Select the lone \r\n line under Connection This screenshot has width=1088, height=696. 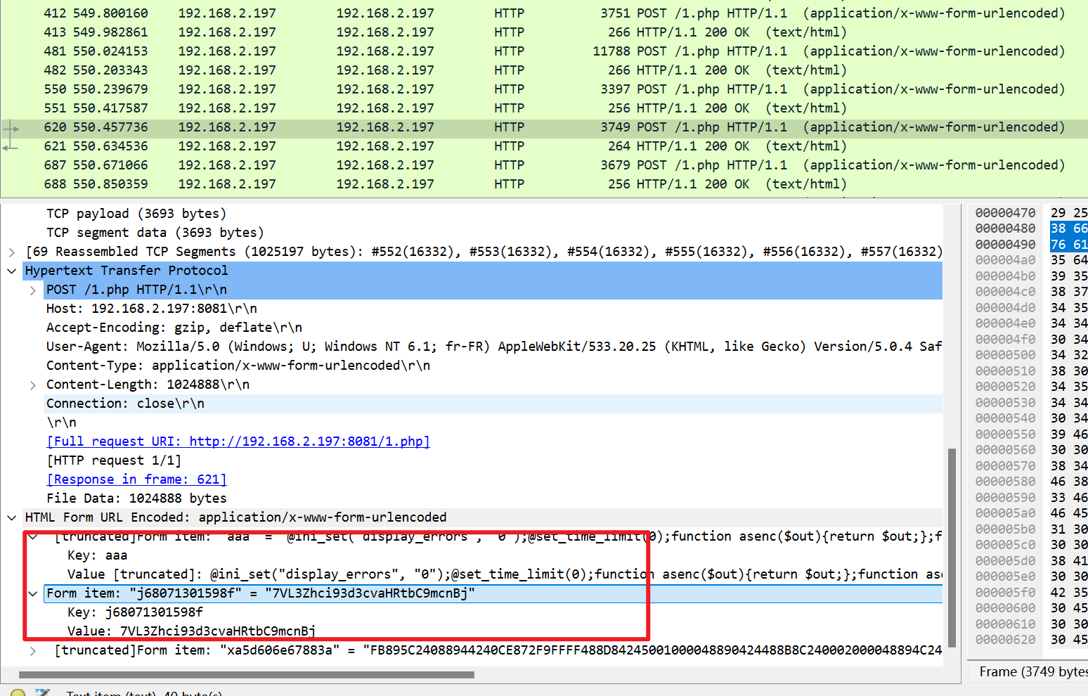pyautogui.click(x=61, y=423)
